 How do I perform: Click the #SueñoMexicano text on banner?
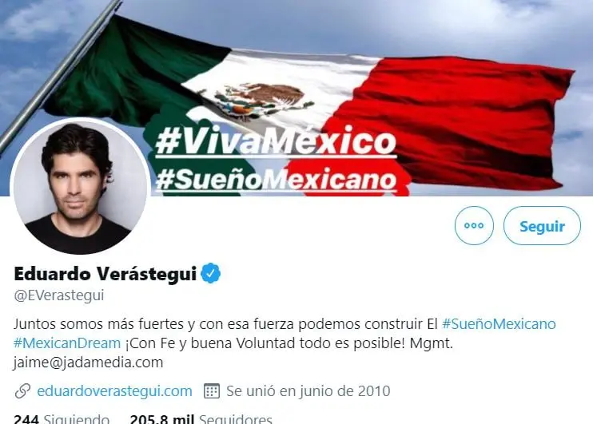pos(276,179)
